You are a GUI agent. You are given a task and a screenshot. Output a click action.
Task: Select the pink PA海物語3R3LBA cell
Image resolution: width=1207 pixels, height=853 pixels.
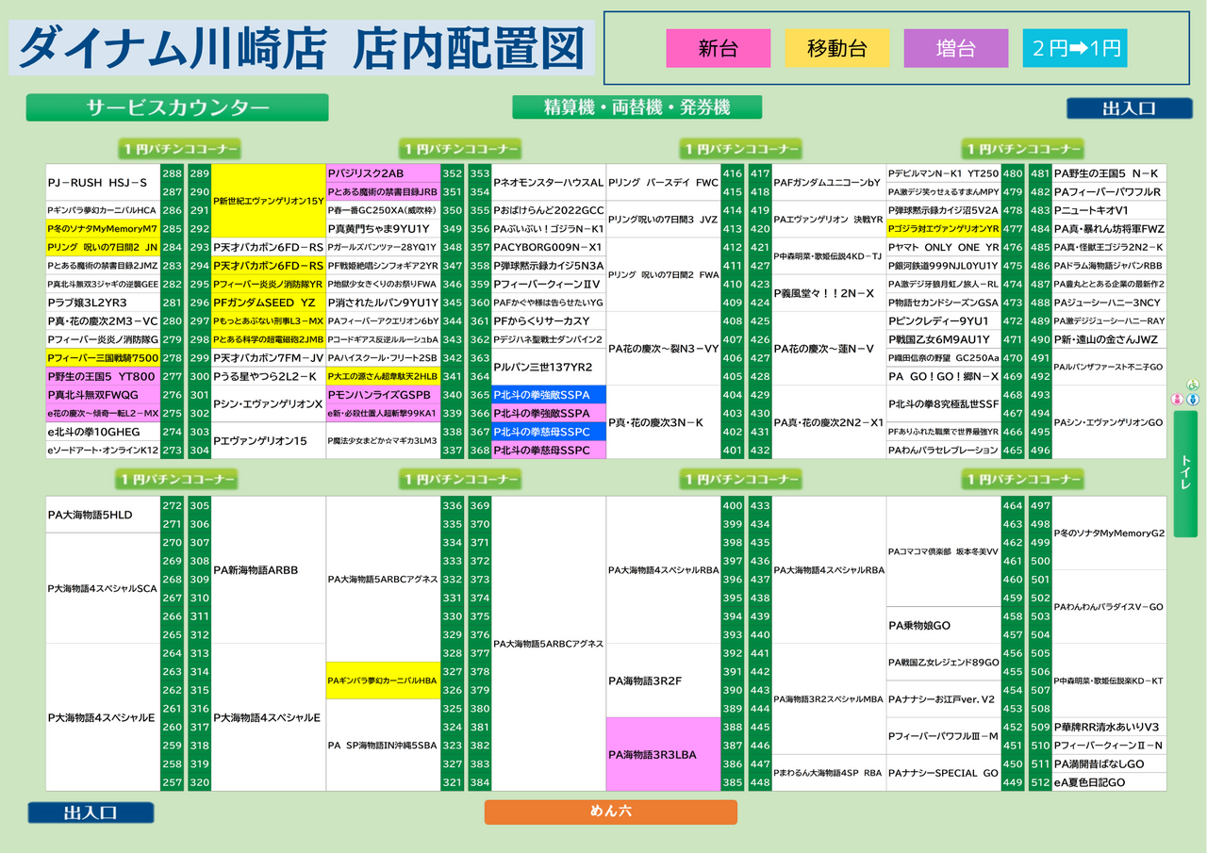tap(664, 754)
